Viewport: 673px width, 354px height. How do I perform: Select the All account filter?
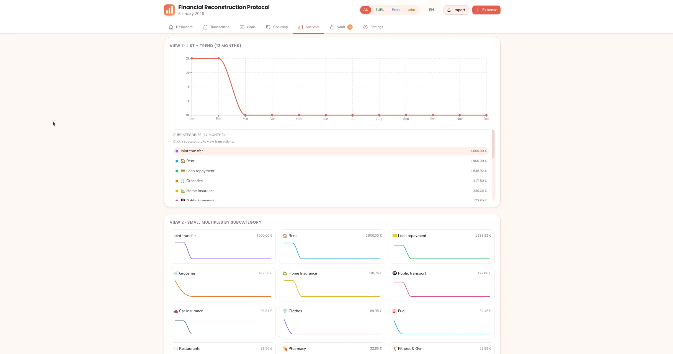point(365,10)
